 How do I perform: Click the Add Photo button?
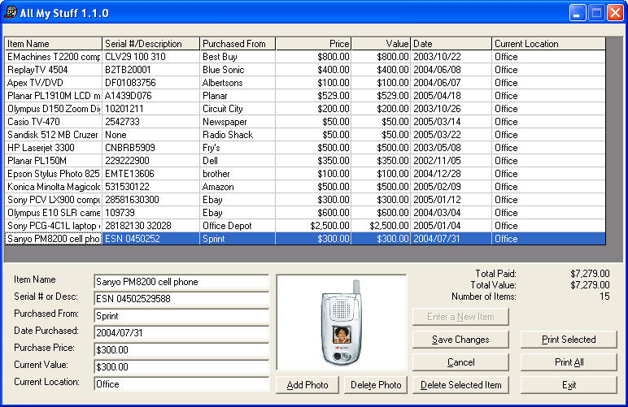(x=307, y=385)
